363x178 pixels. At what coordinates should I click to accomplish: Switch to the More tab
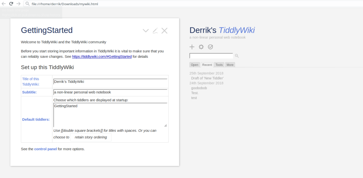coord(230,65)
